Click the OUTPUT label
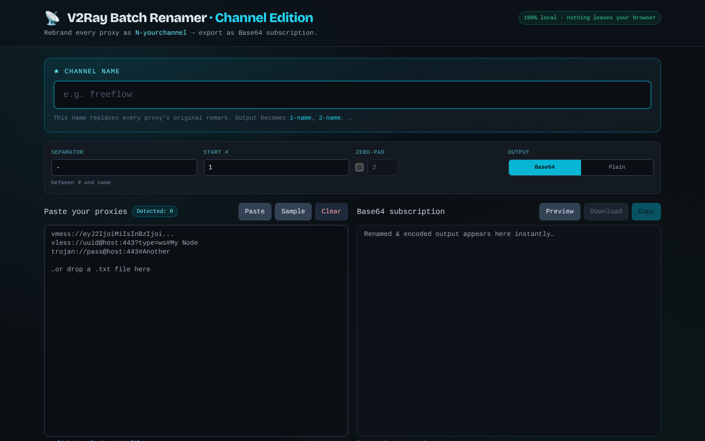This screenshot has height=441, width=705. pyautogui.click(x=519, y=152)
